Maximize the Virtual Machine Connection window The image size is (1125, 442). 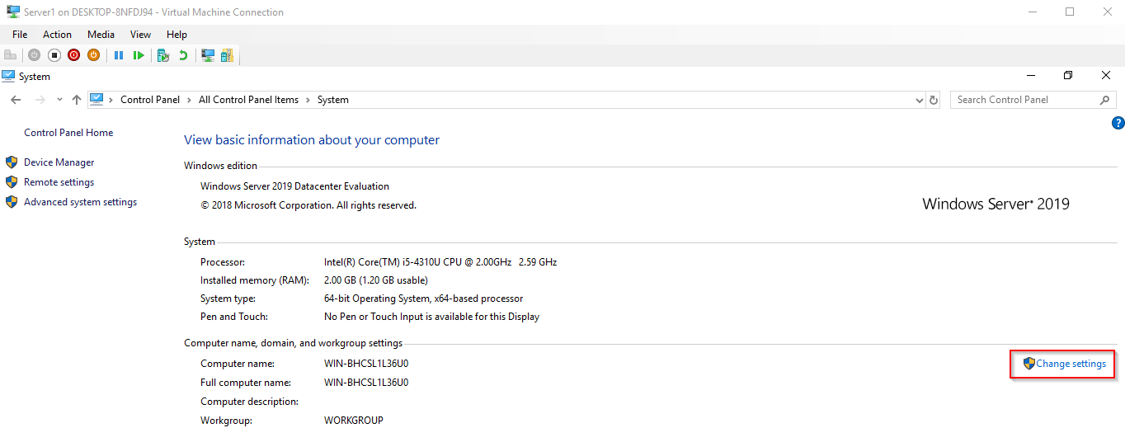(x=1070, y=12)
